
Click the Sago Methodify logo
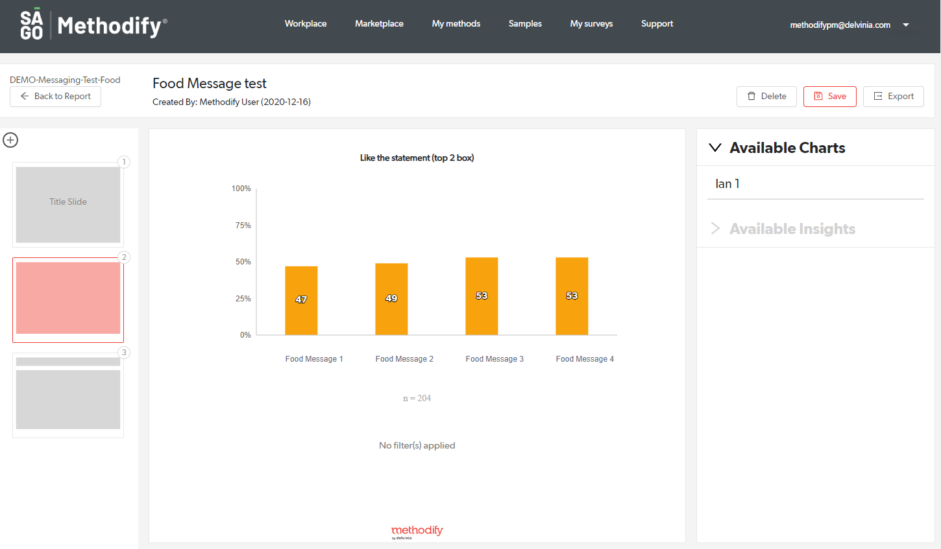93,25
